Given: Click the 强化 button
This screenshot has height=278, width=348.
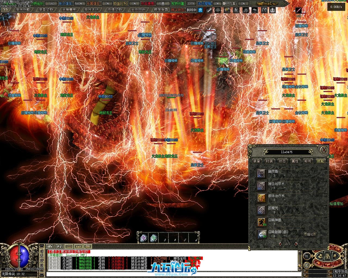Looking at the screenshot, I should click(x=310, y=234).
